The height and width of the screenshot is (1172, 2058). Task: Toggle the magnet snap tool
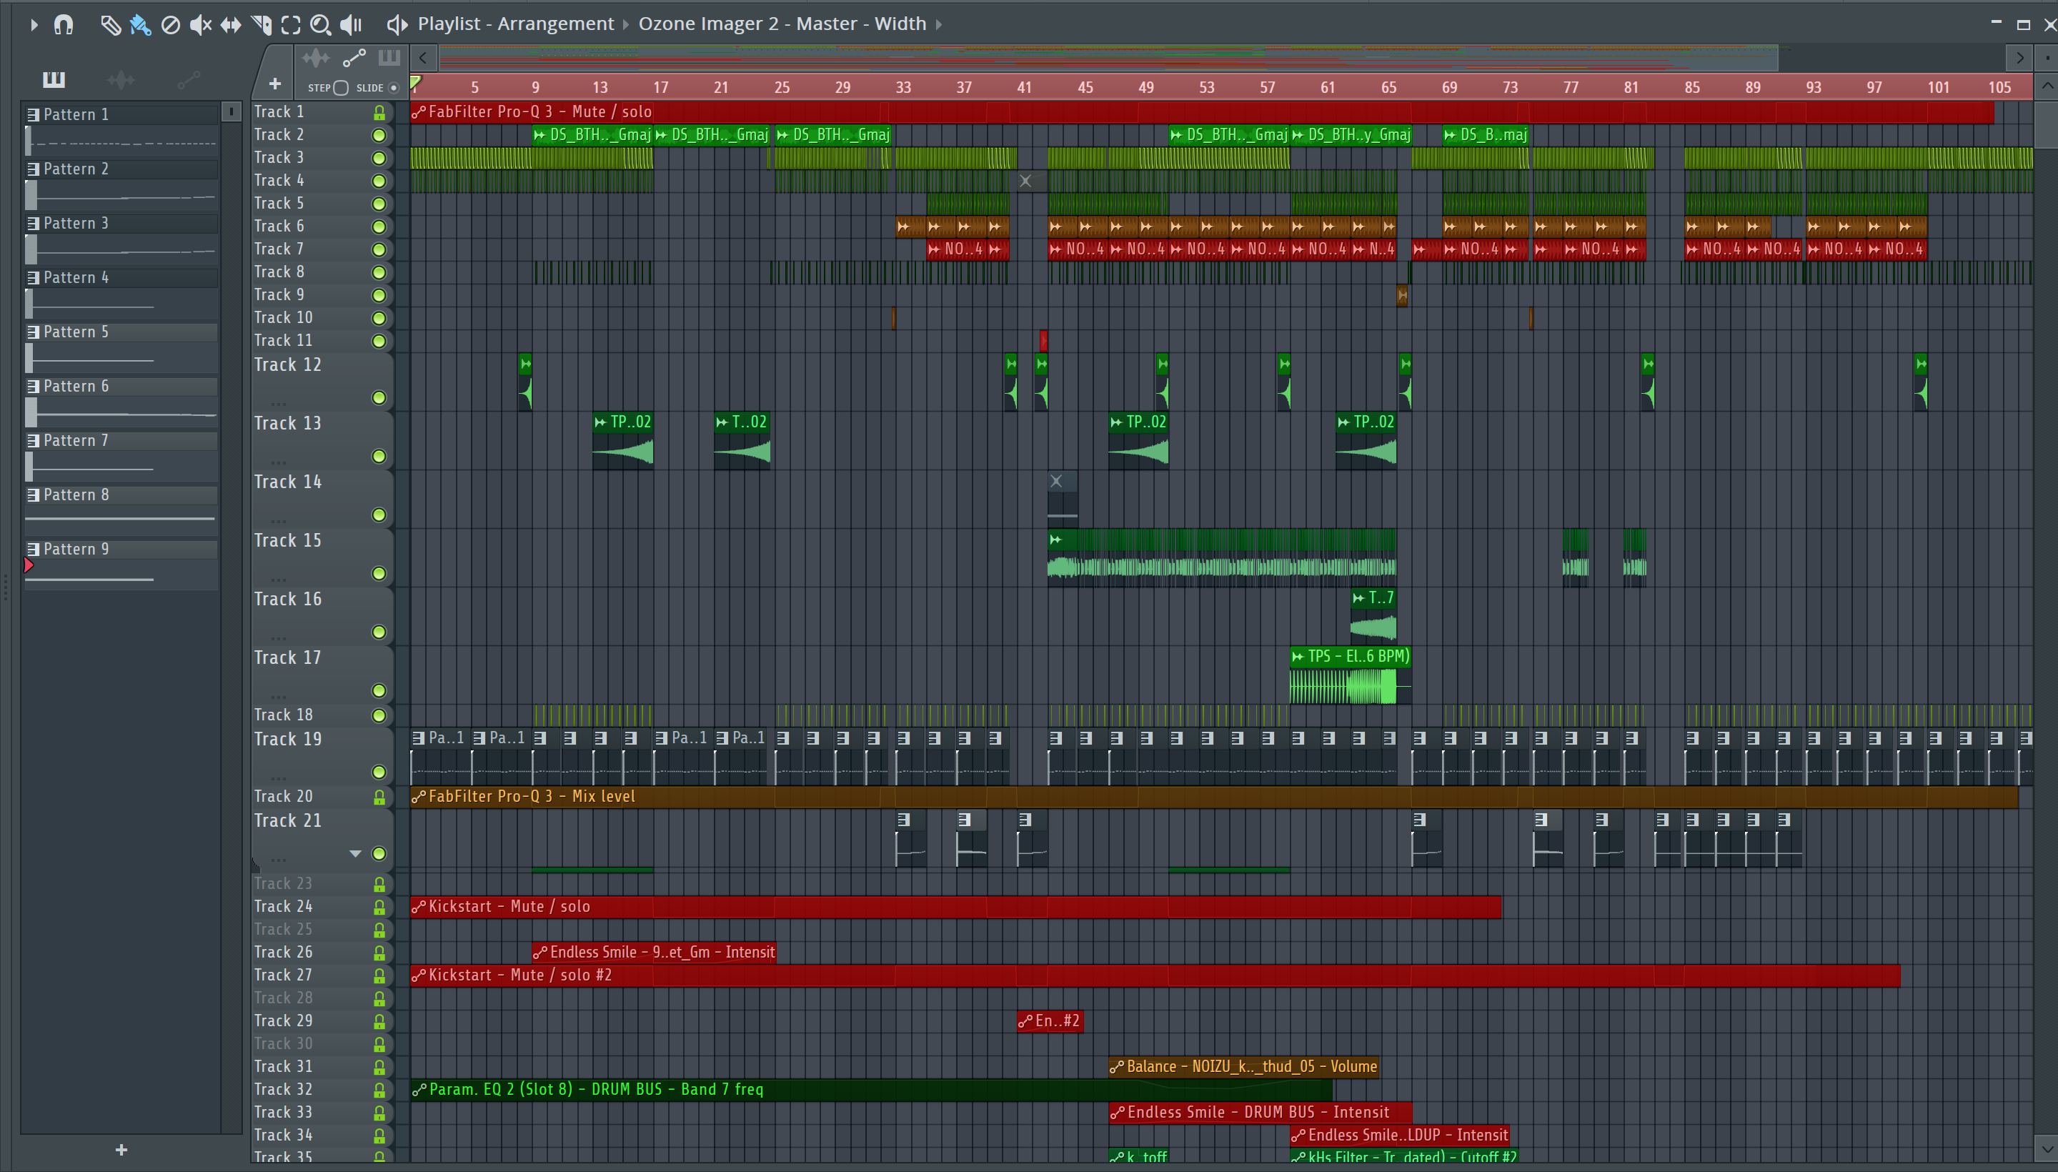point(64,24)
